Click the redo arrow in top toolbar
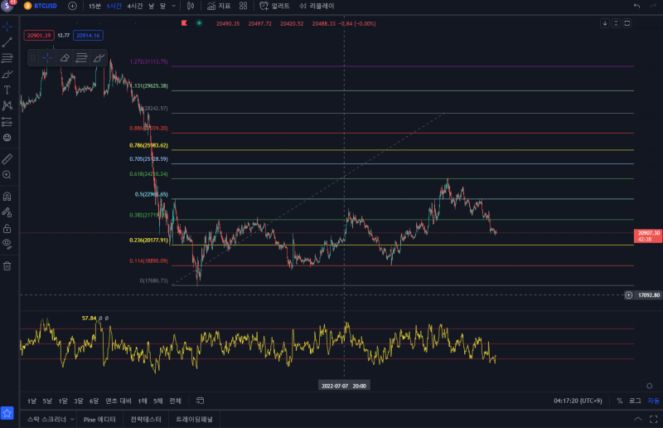Viewport: 663px width, 428px height. (653, 6)
